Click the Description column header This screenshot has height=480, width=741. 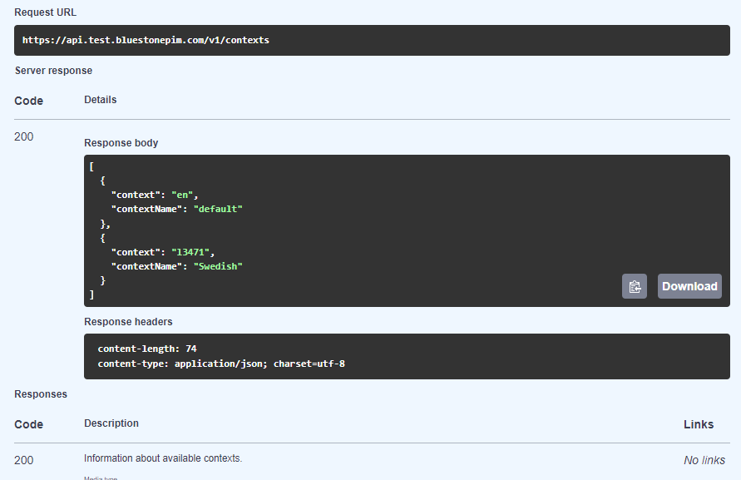[x=111, y=423]
